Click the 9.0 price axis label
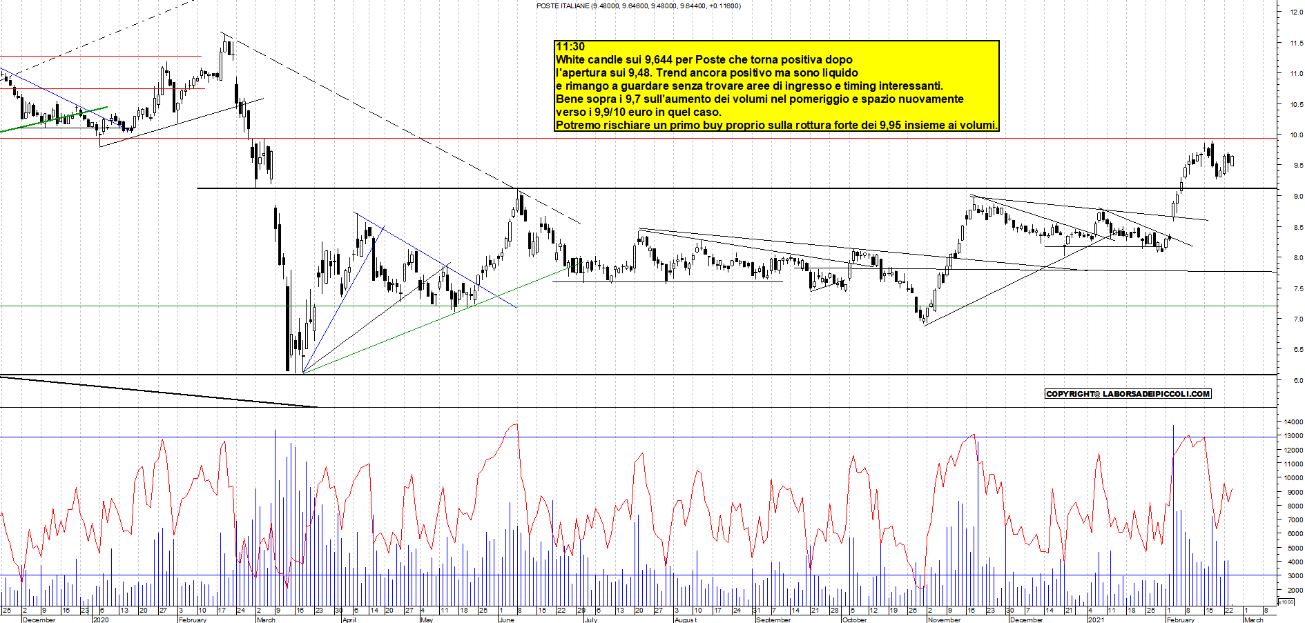Viewport: 1305px width, 623px height. (1298, 197)
